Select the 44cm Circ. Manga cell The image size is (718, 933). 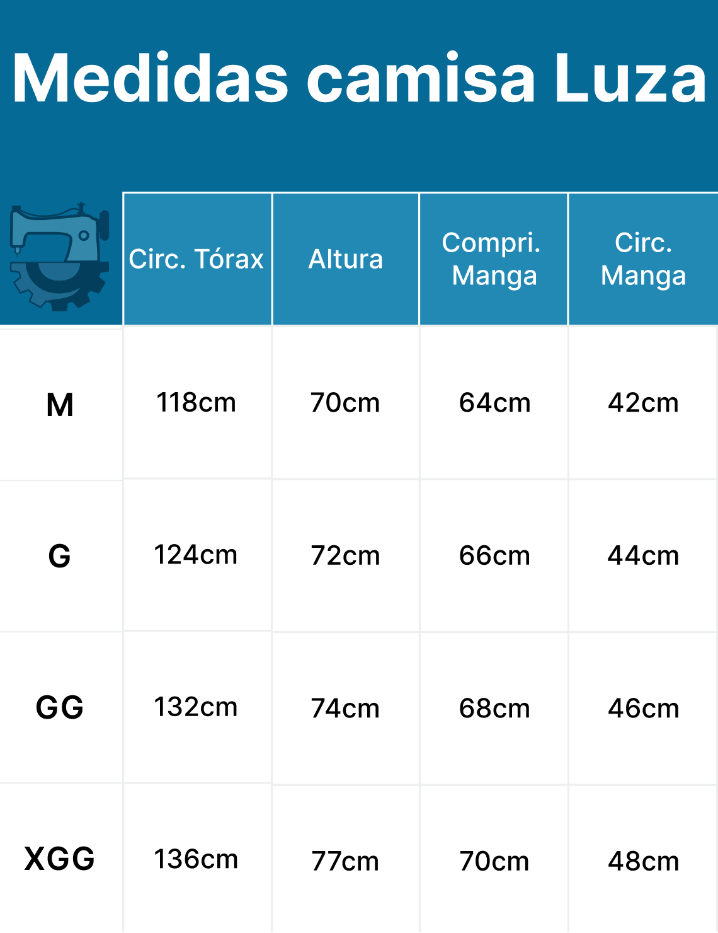click(x=643, y=556)
